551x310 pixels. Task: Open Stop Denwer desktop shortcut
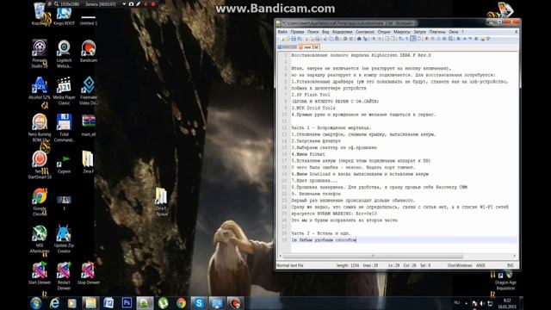click(x=89, y=273)
